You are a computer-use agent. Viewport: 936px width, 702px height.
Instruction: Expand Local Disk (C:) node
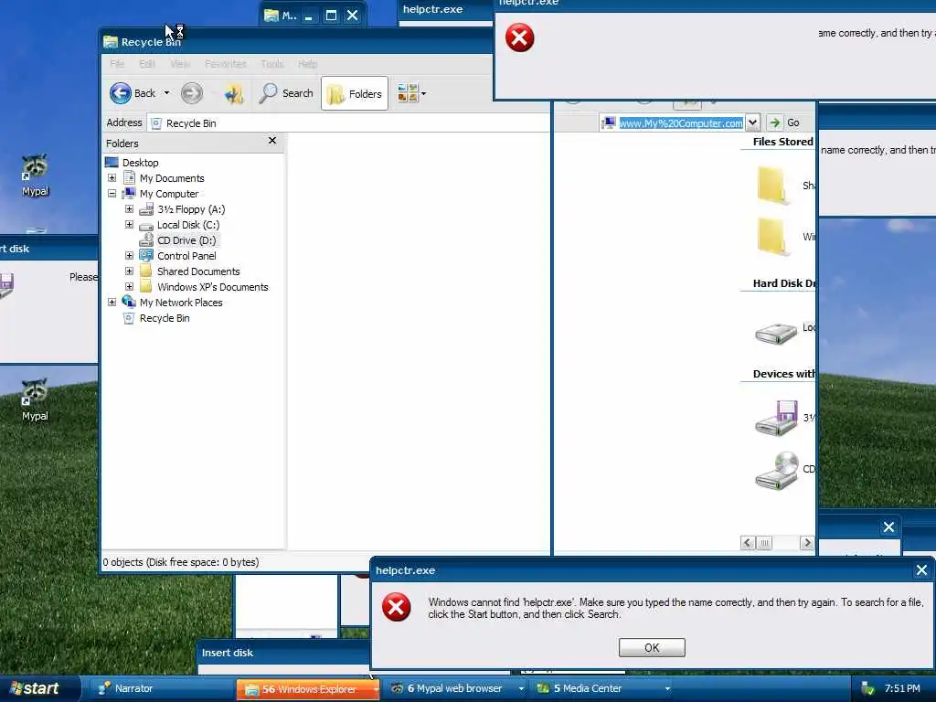pos(129,225)
